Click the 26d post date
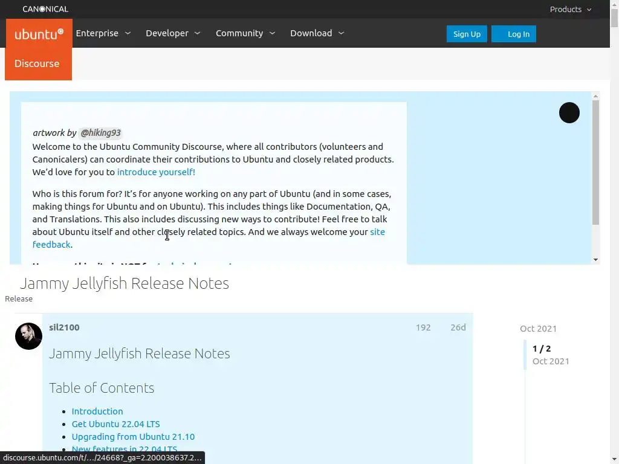The width and height of the screenshot is (619, 464). [458, 327]
